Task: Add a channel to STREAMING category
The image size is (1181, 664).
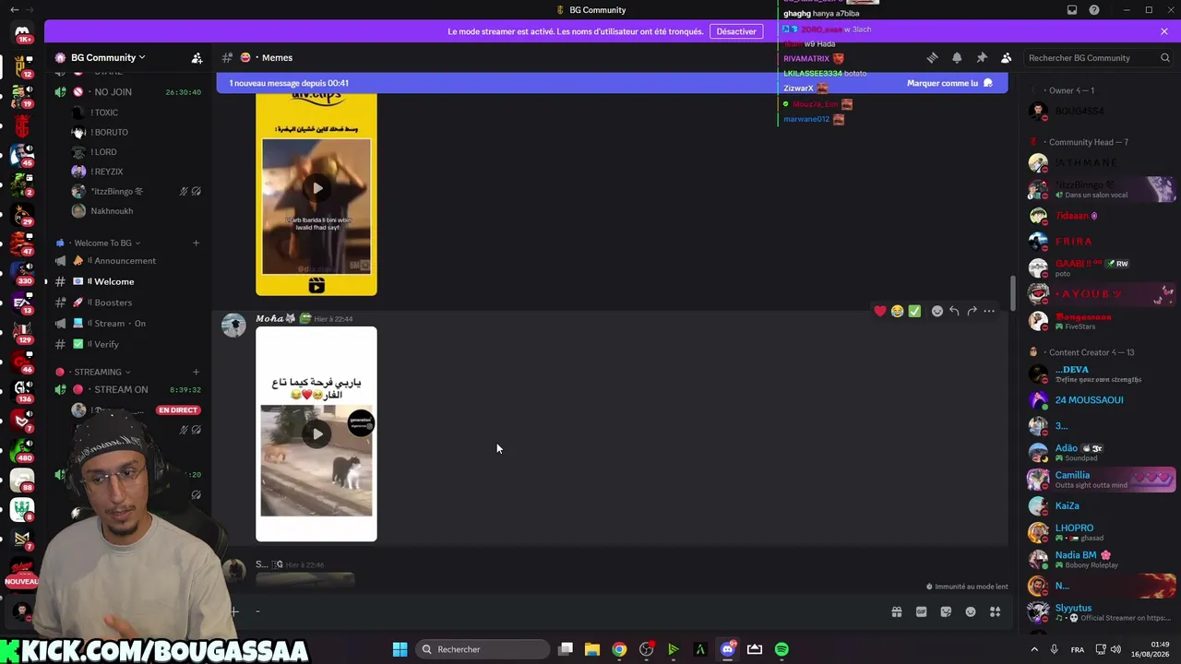Action: pyautogui.click(x=196, y=372)
